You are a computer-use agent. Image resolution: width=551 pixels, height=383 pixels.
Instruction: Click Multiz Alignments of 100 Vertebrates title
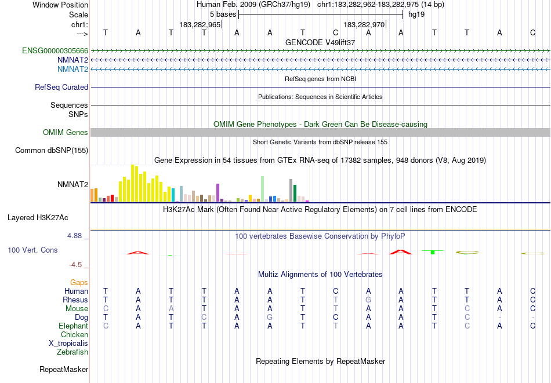point(320,275)
